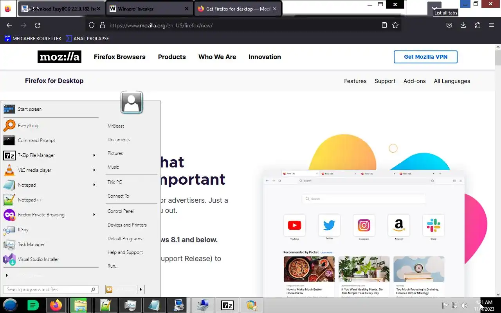Open the Extensions puzzle piece icon
Screen dimensions: 501x313
tap(478, 25)
